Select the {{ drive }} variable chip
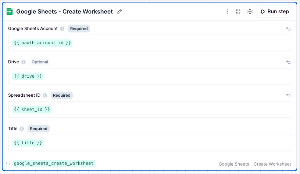The height and width of the screenshot is (174, 300). [x=28, y=76]
